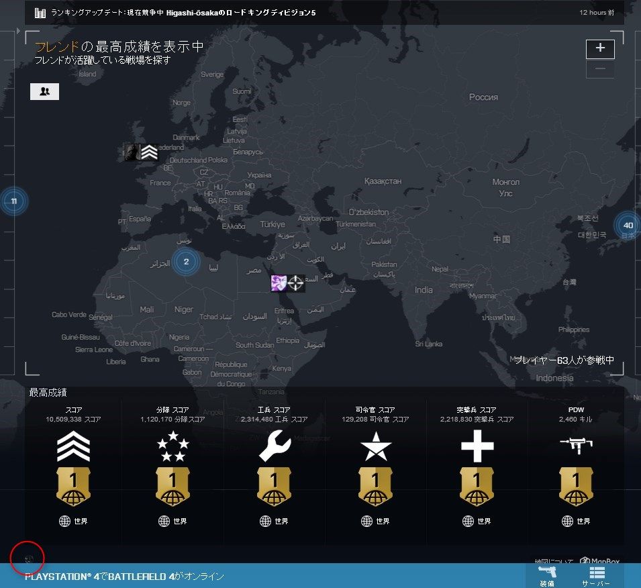Open gold rank 1 badge under PDW
Image resolution: width=641 pixels, height=588 pixels.
pyautogui.click(x=576, y=487)
